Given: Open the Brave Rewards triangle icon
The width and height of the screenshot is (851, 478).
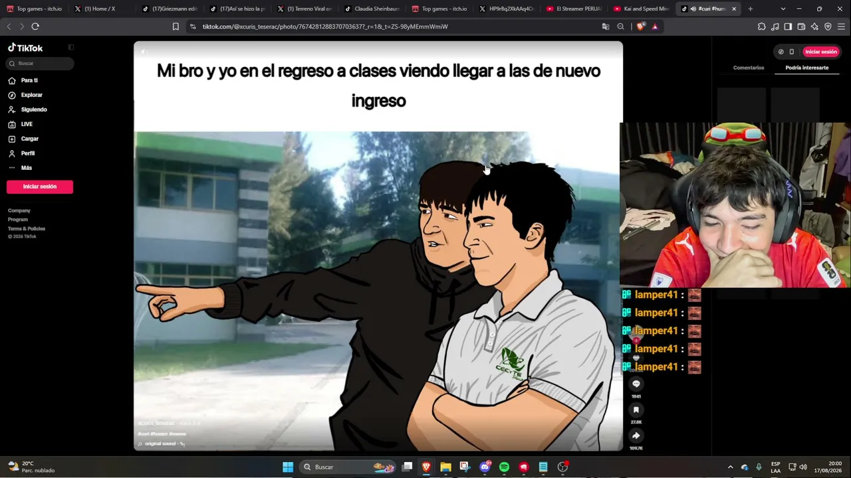Looking at the screenshot, I should pos(655,27).
